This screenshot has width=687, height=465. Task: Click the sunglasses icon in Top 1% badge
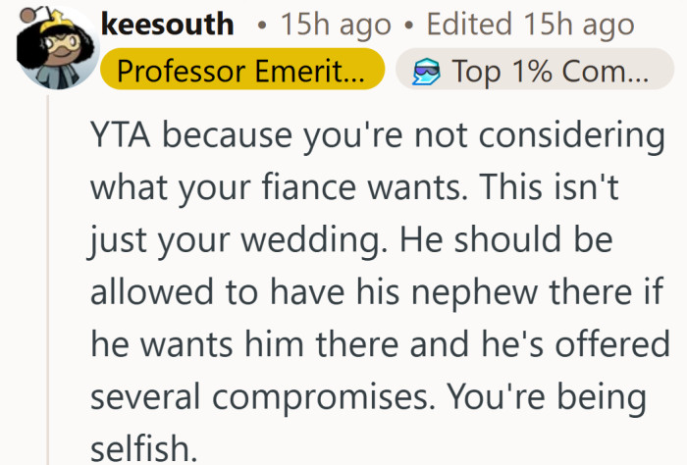(x=426, y=72)
